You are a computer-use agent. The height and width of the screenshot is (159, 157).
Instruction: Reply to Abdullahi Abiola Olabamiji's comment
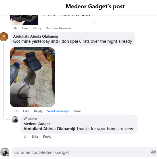[38, 111]
